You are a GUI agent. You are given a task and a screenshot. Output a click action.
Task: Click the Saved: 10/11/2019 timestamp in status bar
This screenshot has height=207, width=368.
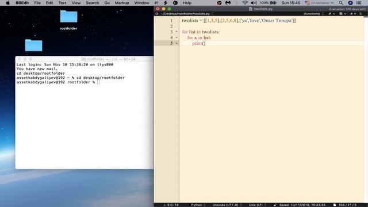point(302,205)
